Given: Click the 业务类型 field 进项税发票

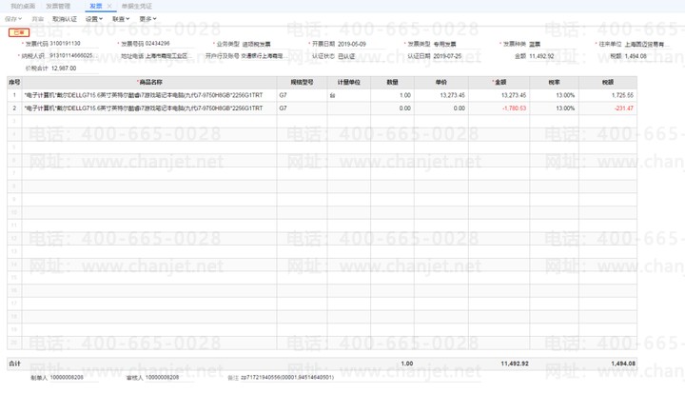Looking at the screenshot, I should (x=265, y=44).
